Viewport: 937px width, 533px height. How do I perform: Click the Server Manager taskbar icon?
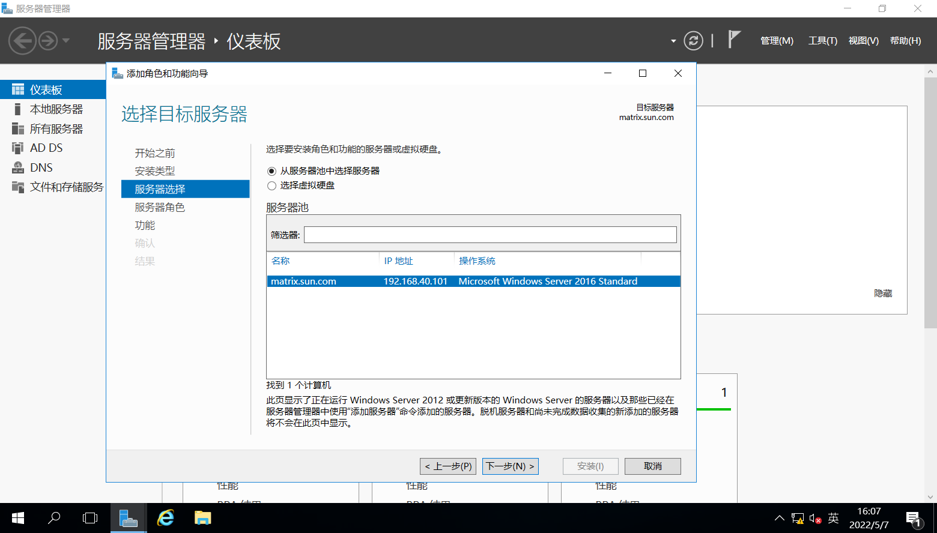tap(129, 518)
